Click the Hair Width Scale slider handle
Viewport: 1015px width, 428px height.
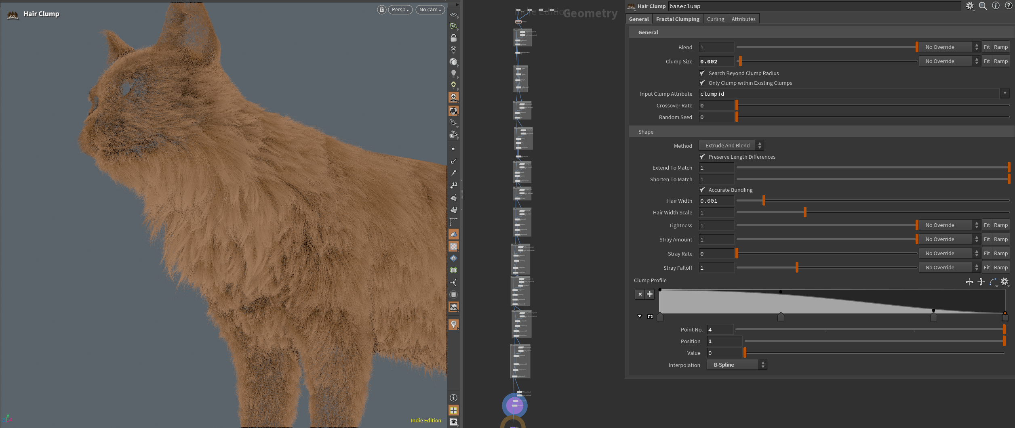pos(805,212)
